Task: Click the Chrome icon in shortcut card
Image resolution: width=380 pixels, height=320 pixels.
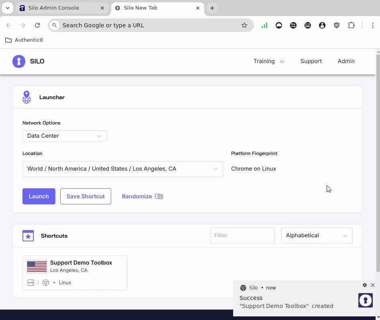Action: point(46,283)
